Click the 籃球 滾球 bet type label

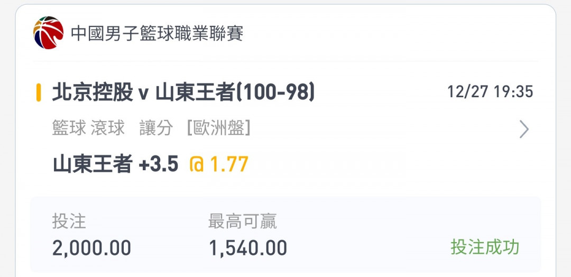click(88, 128)
